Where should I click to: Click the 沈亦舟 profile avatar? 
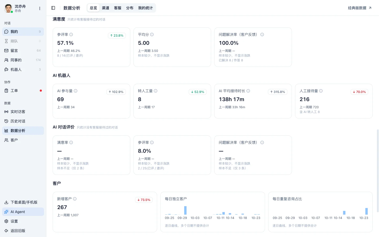pos(9,8)
